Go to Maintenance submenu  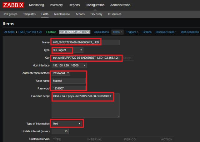tap(62, 14)
